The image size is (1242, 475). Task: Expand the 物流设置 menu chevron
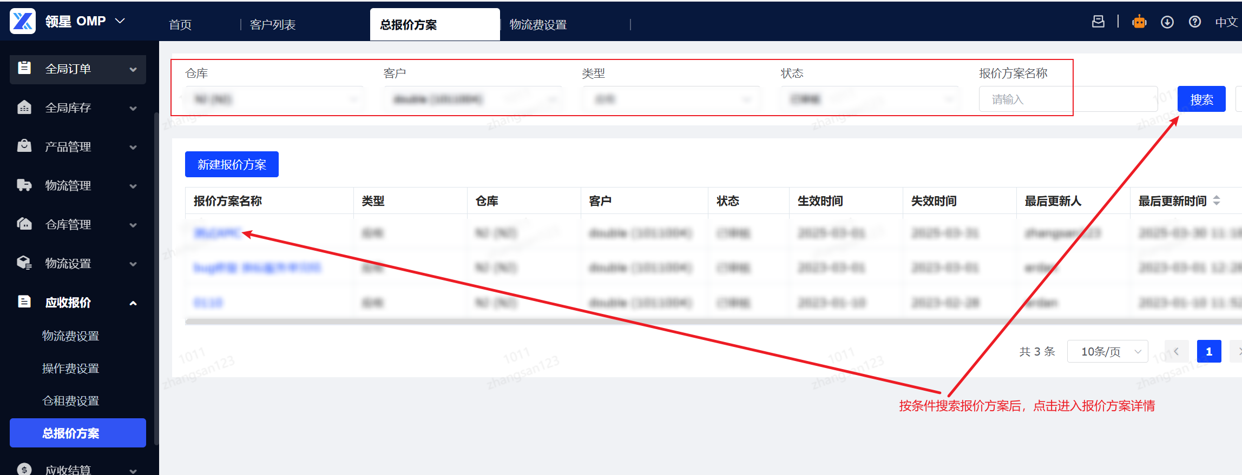(x=133, y=264)
